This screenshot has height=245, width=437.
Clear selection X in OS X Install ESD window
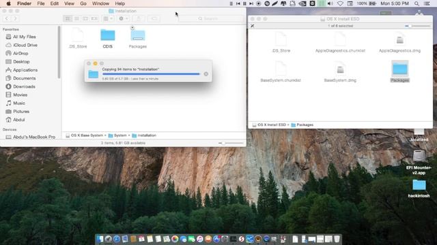253,26
